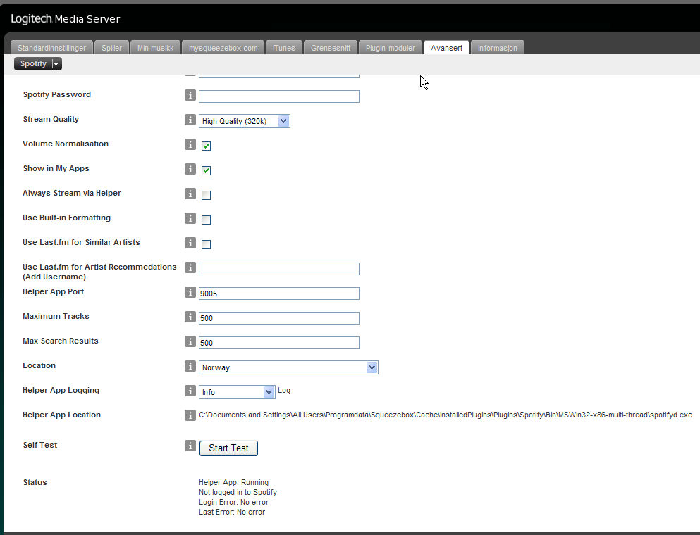The width and height of the screenshot is (700, 535).
Task: Select the mysqueezebox.com tab
Action: point(223,48)
